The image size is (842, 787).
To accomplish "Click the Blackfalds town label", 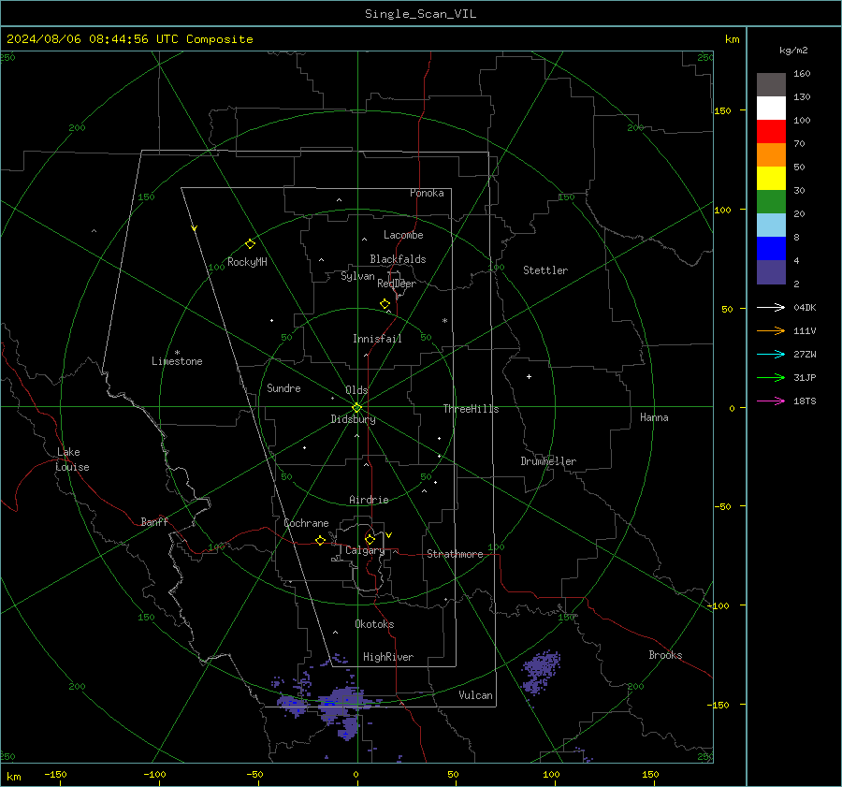I will [398, 259].
